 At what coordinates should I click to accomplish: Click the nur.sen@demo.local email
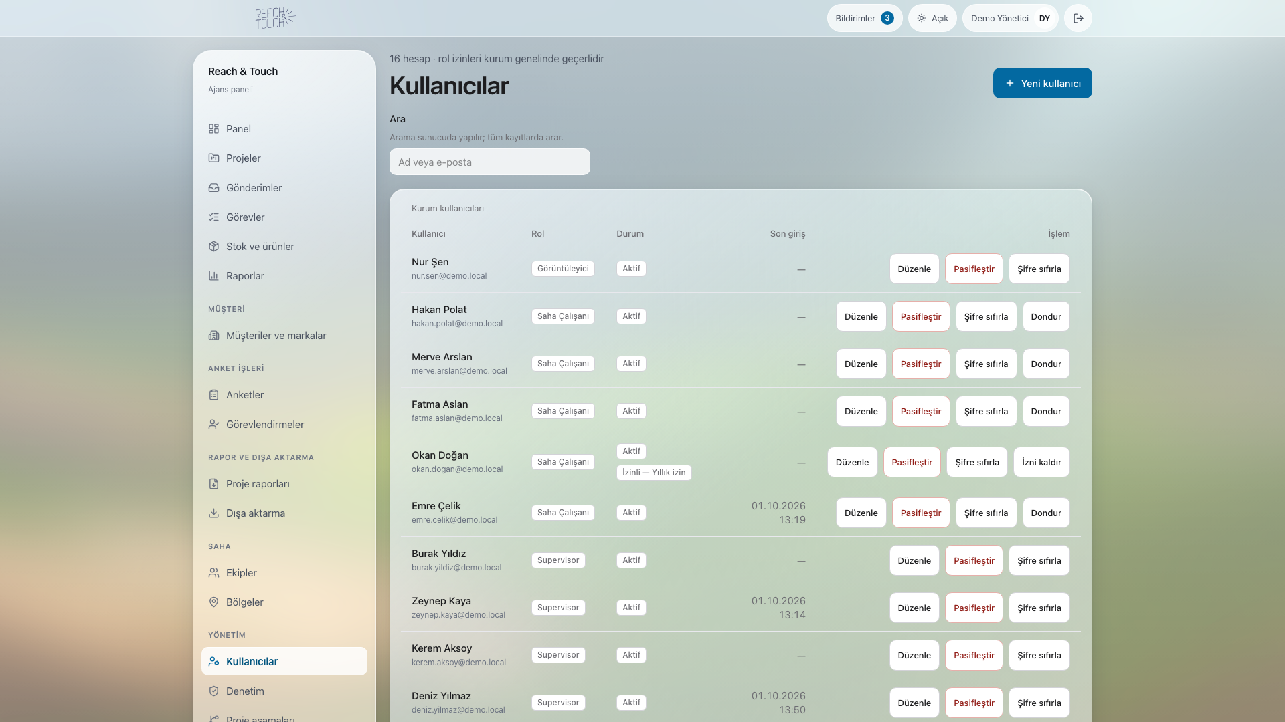(449, 276)
